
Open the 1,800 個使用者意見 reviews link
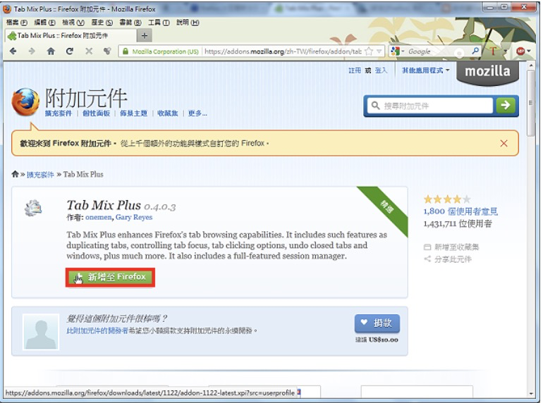(x=460, y=211)
